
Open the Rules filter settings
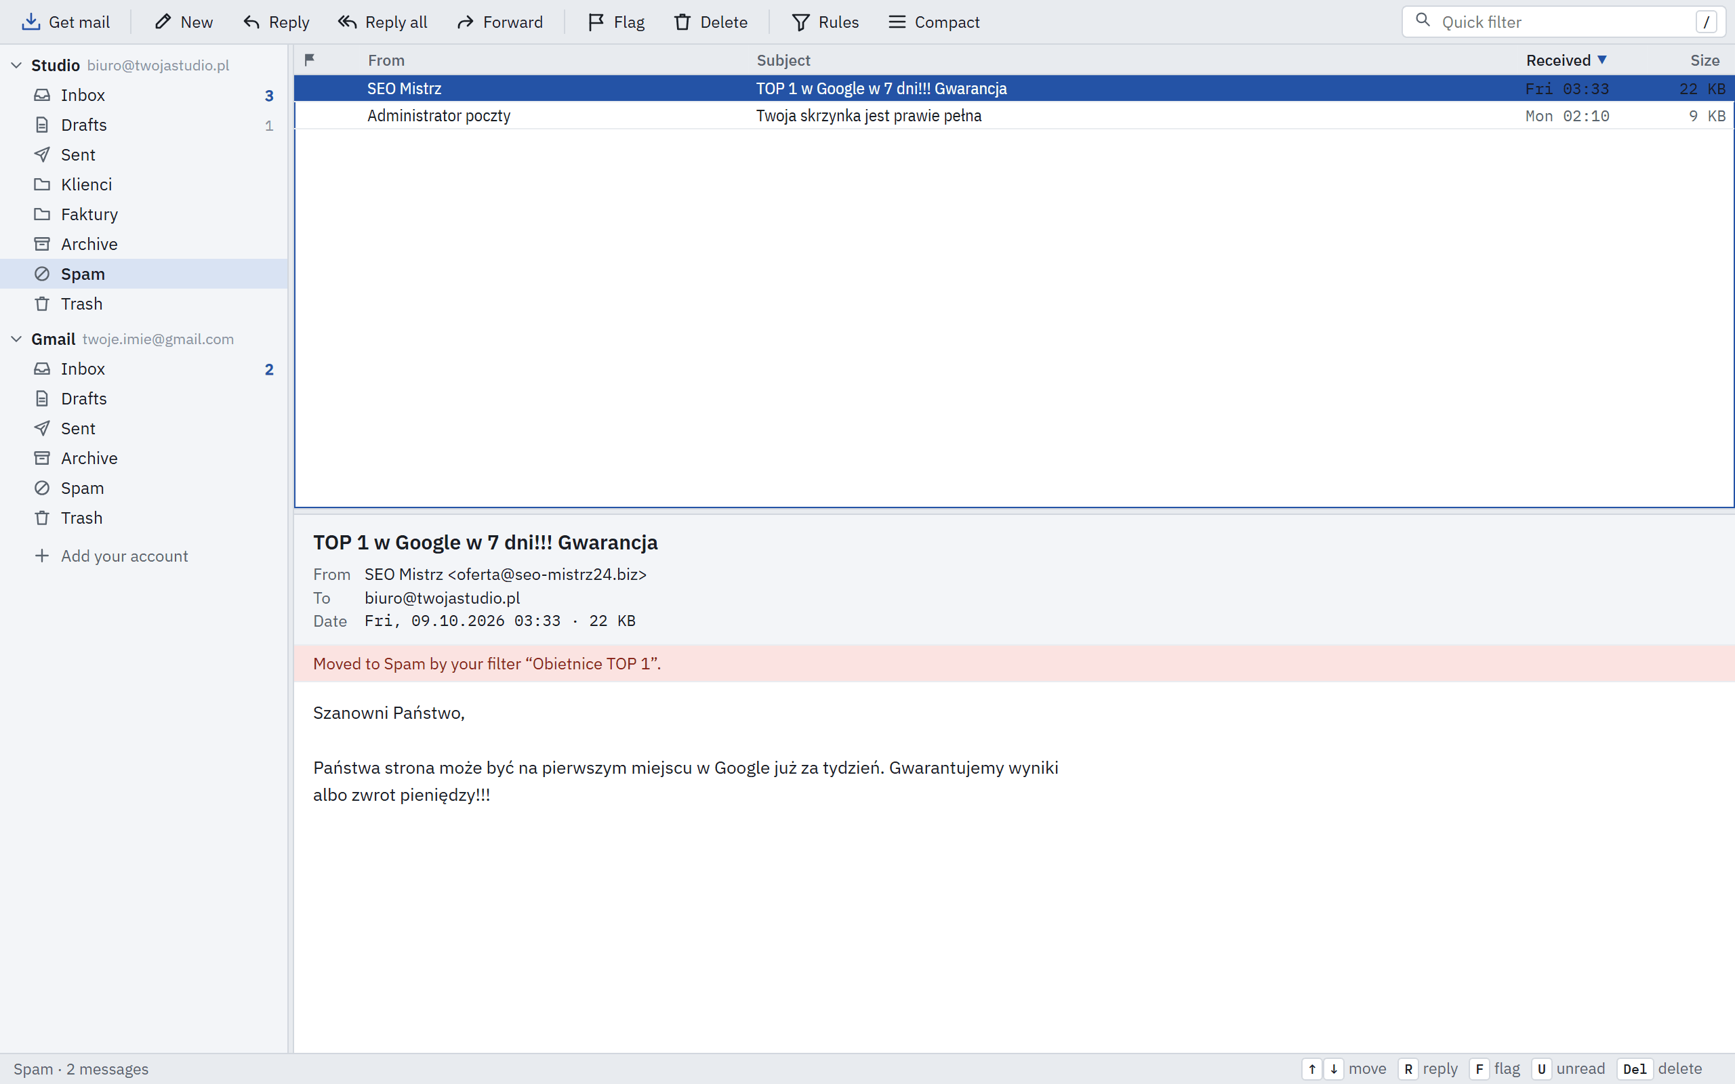pyautogui.click(x=825, y=22)
